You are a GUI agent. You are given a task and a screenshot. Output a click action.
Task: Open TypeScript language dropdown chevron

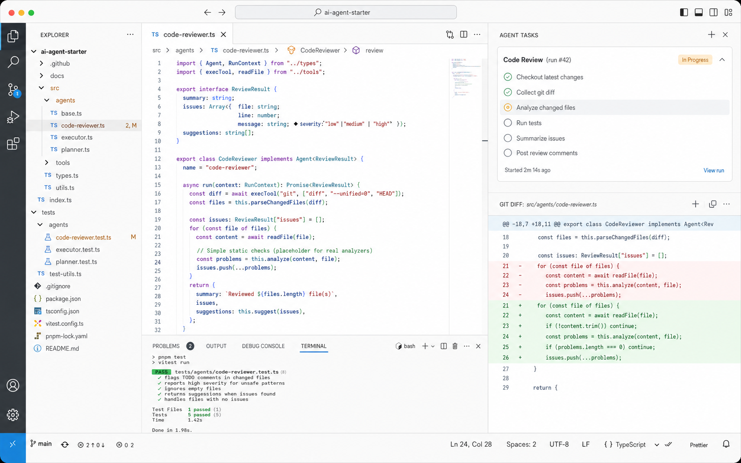pos(656,445)
